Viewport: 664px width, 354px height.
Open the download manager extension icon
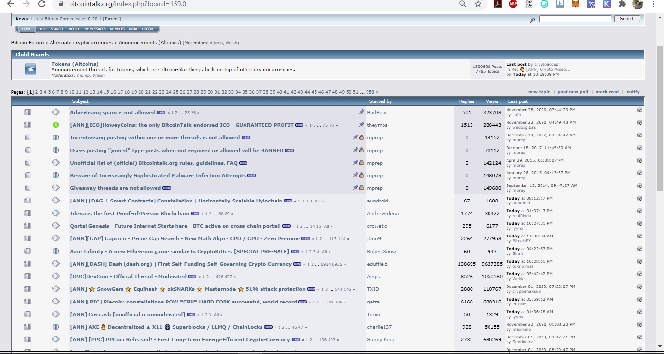coord(560,4)
